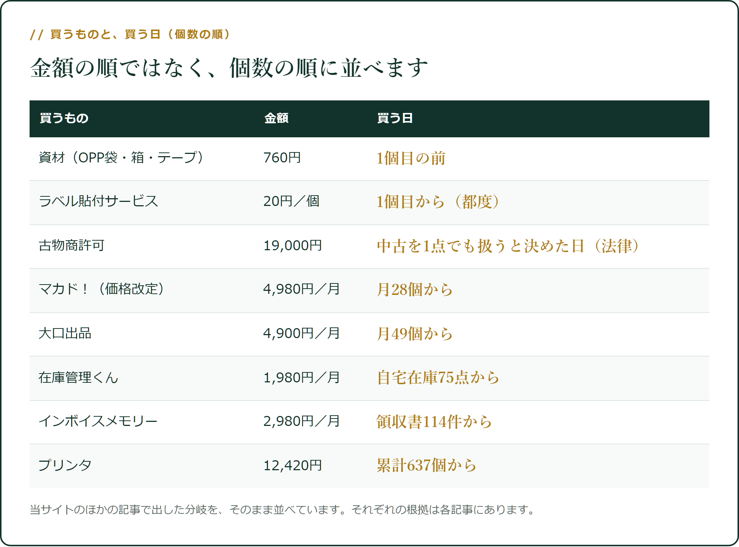Click the 領収書114件から cell
This screenshot has height=547, width=739.
tap(434, 422)
